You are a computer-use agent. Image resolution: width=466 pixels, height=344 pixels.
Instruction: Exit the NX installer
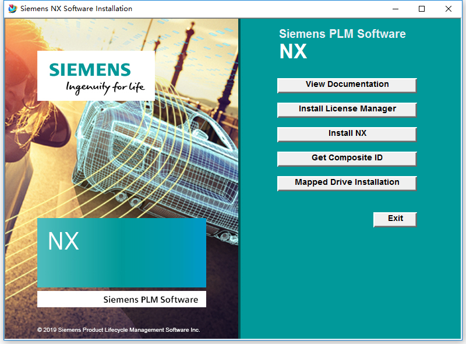click(x=395, y=219)
